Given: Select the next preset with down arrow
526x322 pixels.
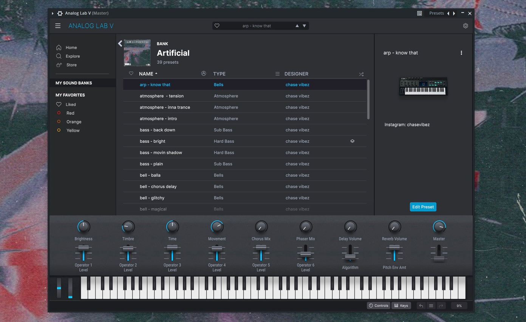Looking at the screenshot, I should [304, 26].
